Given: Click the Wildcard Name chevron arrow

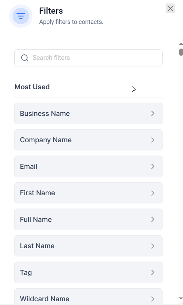Looking at the screenshot, I should pyautogui.click(x=153, y=299).
